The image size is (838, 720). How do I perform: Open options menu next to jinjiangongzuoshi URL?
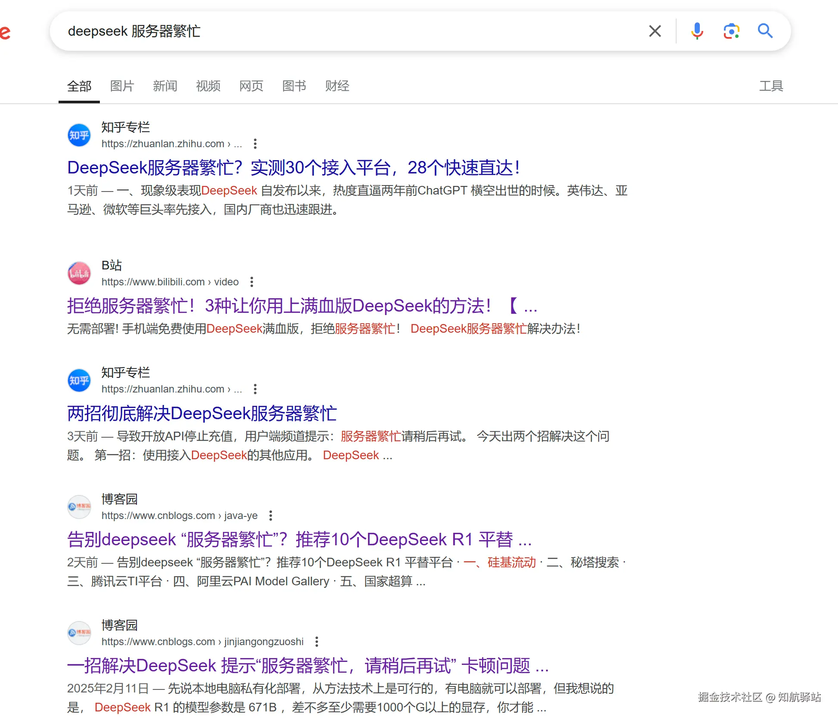pos(317,642)
